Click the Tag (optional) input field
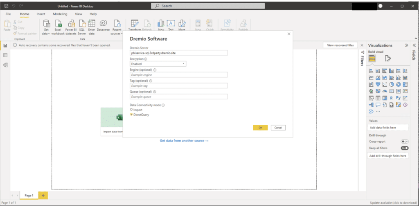This screenshot has height=207, width=419. [178, 86]
